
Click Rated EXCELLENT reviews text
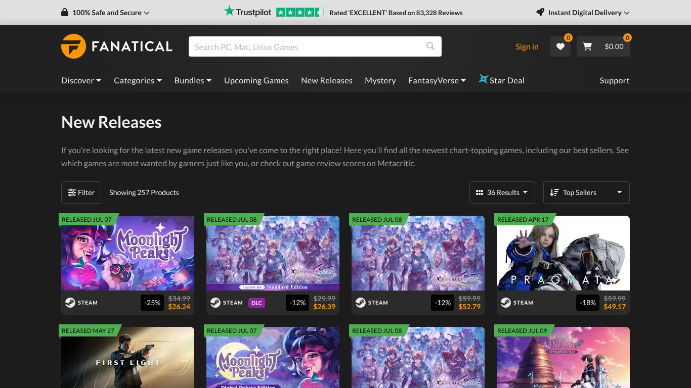(396, 13)
